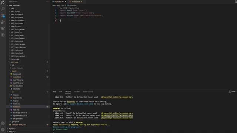Expand the 1007_ruby_janken folder
This screenshot has height=133, width=237.
[x=17, y=29]
